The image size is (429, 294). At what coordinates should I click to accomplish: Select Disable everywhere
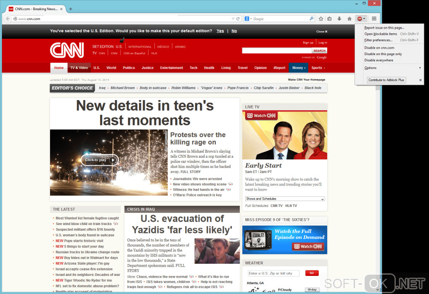click(379, 60)
